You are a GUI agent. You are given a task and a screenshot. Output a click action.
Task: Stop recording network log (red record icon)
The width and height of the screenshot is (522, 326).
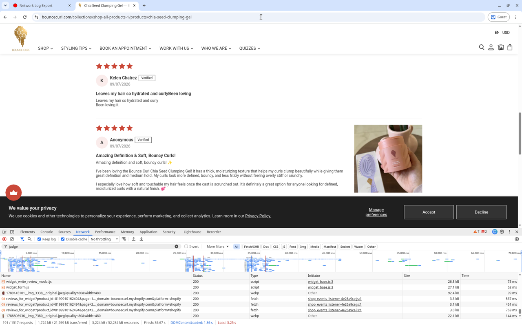[x=4, y=239]
